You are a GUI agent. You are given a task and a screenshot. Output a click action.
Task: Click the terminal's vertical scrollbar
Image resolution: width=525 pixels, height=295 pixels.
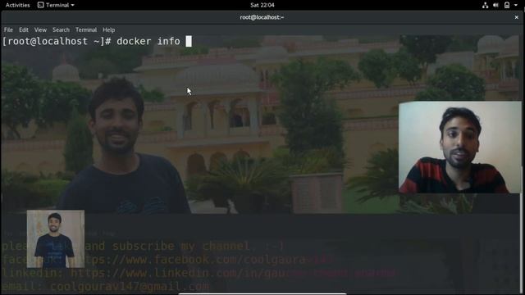pos(522,164)
